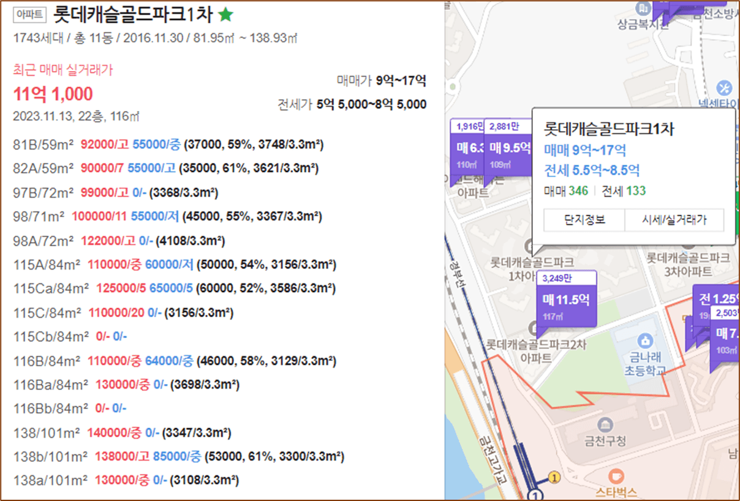The width and height of the screenshot is (740, 501).
Task: Select the 98/71m² price row
Action: coord(168,216)
